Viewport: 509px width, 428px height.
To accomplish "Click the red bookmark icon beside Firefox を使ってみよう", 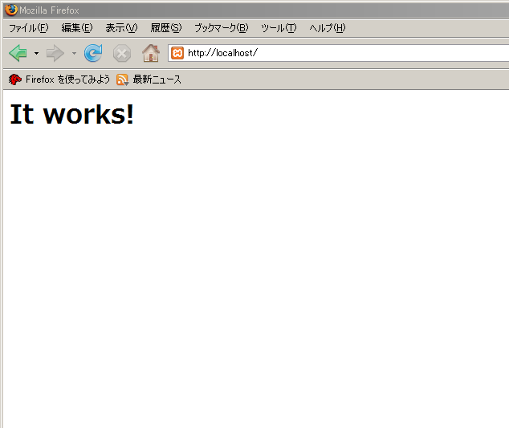I will (15, 79).
